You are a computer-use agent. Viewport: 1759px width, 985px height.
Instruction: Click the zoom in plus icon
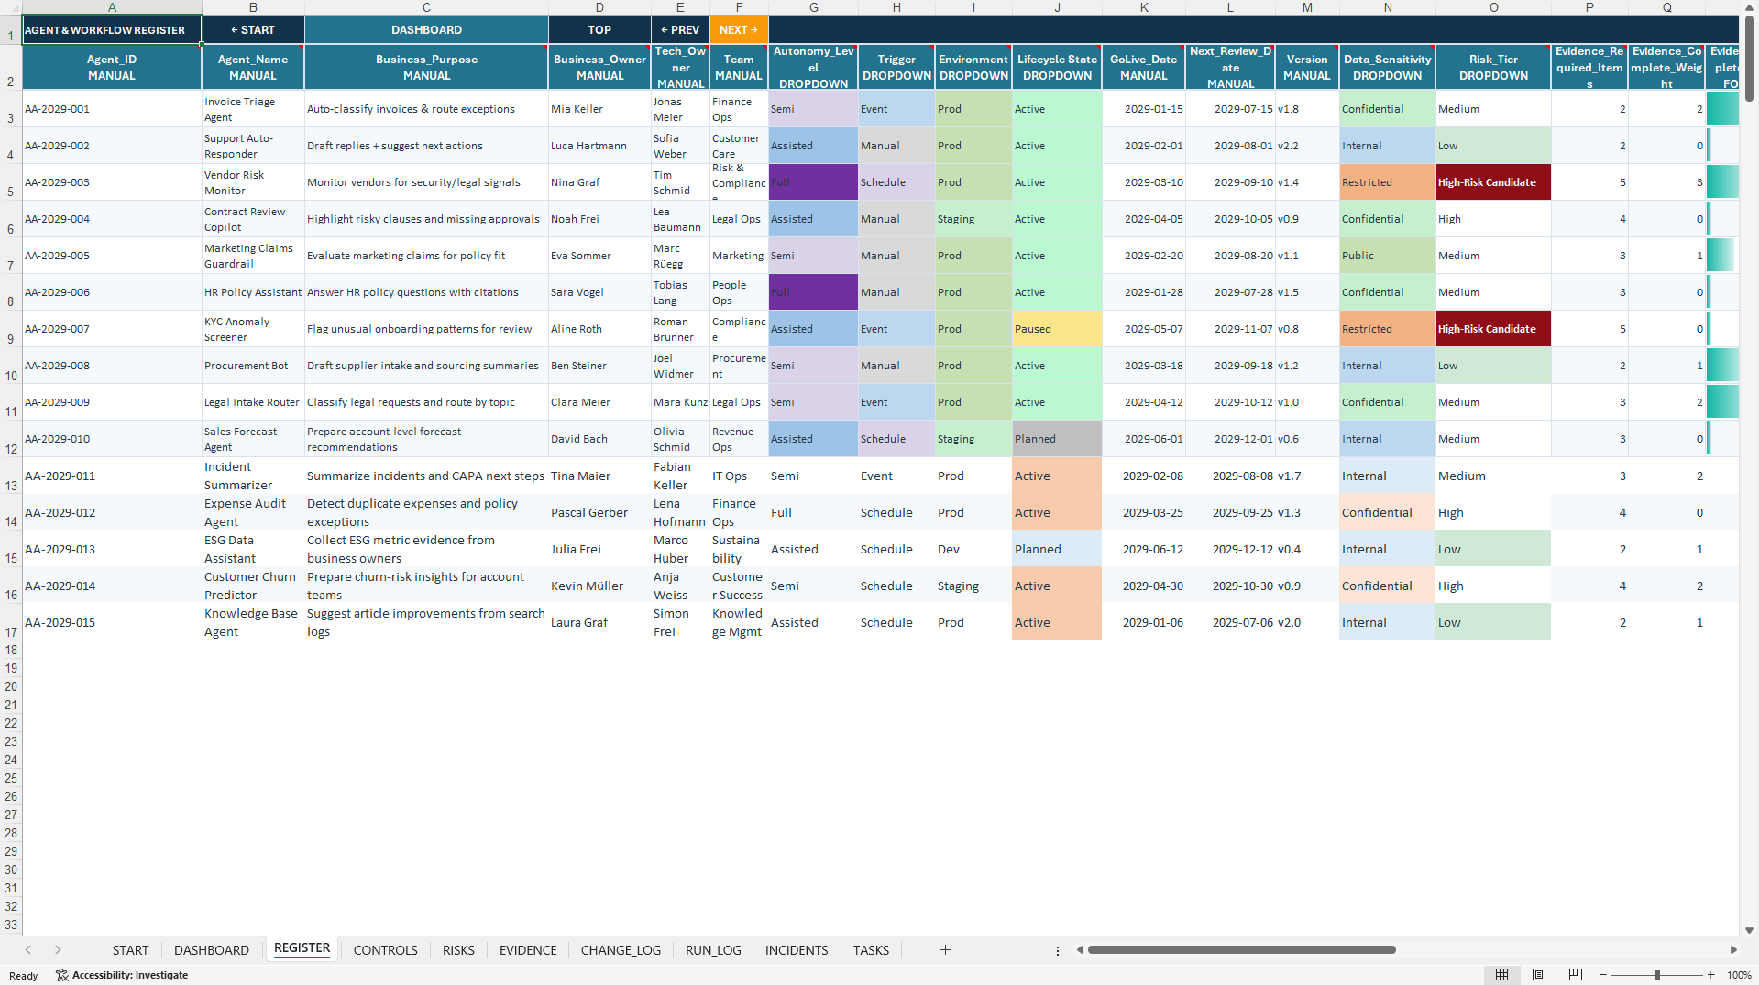[x=1710, y=975]
